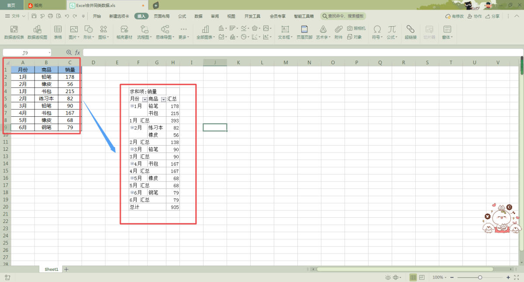The height and width of the screenshot is (282, 524).
Task: Click the zoom slider handle in status bar
Action: (x=480, y=278)
